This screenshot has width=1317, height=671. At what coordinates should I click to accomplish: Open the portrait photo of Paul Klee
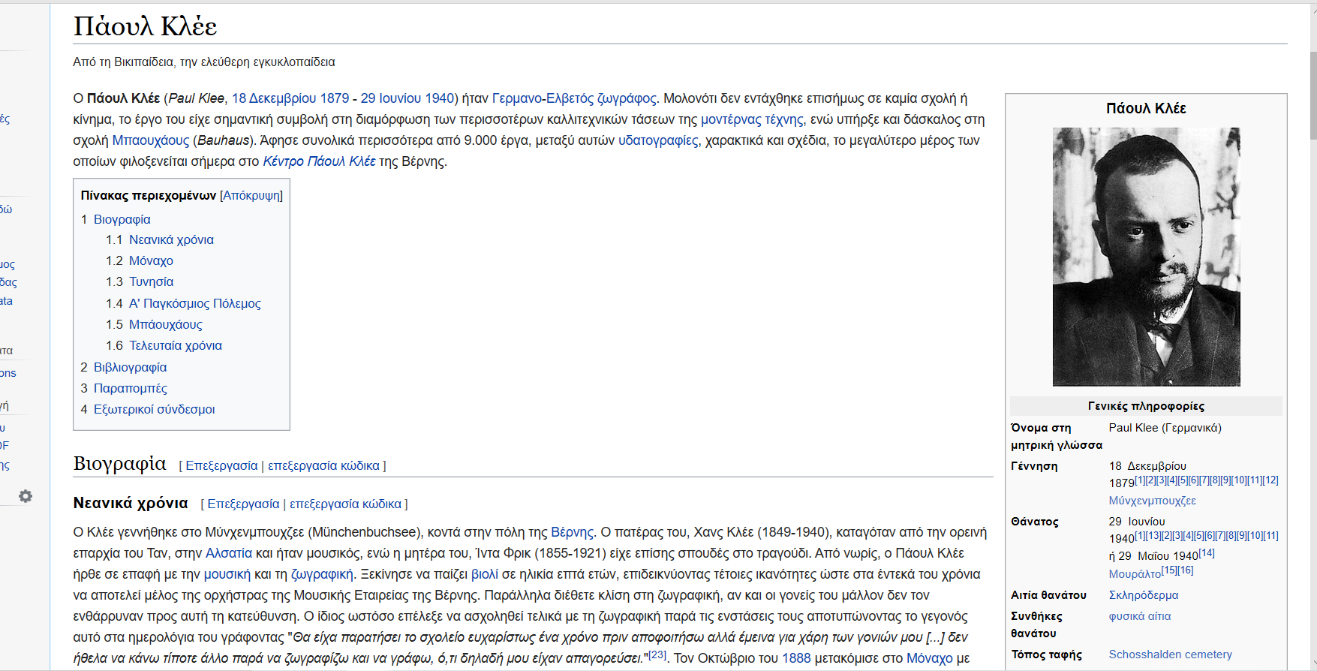pos(1146,257)
